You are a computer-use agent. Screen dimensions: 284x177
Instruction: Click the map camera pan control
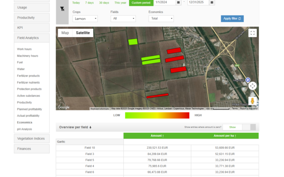[x=252, y=86]
